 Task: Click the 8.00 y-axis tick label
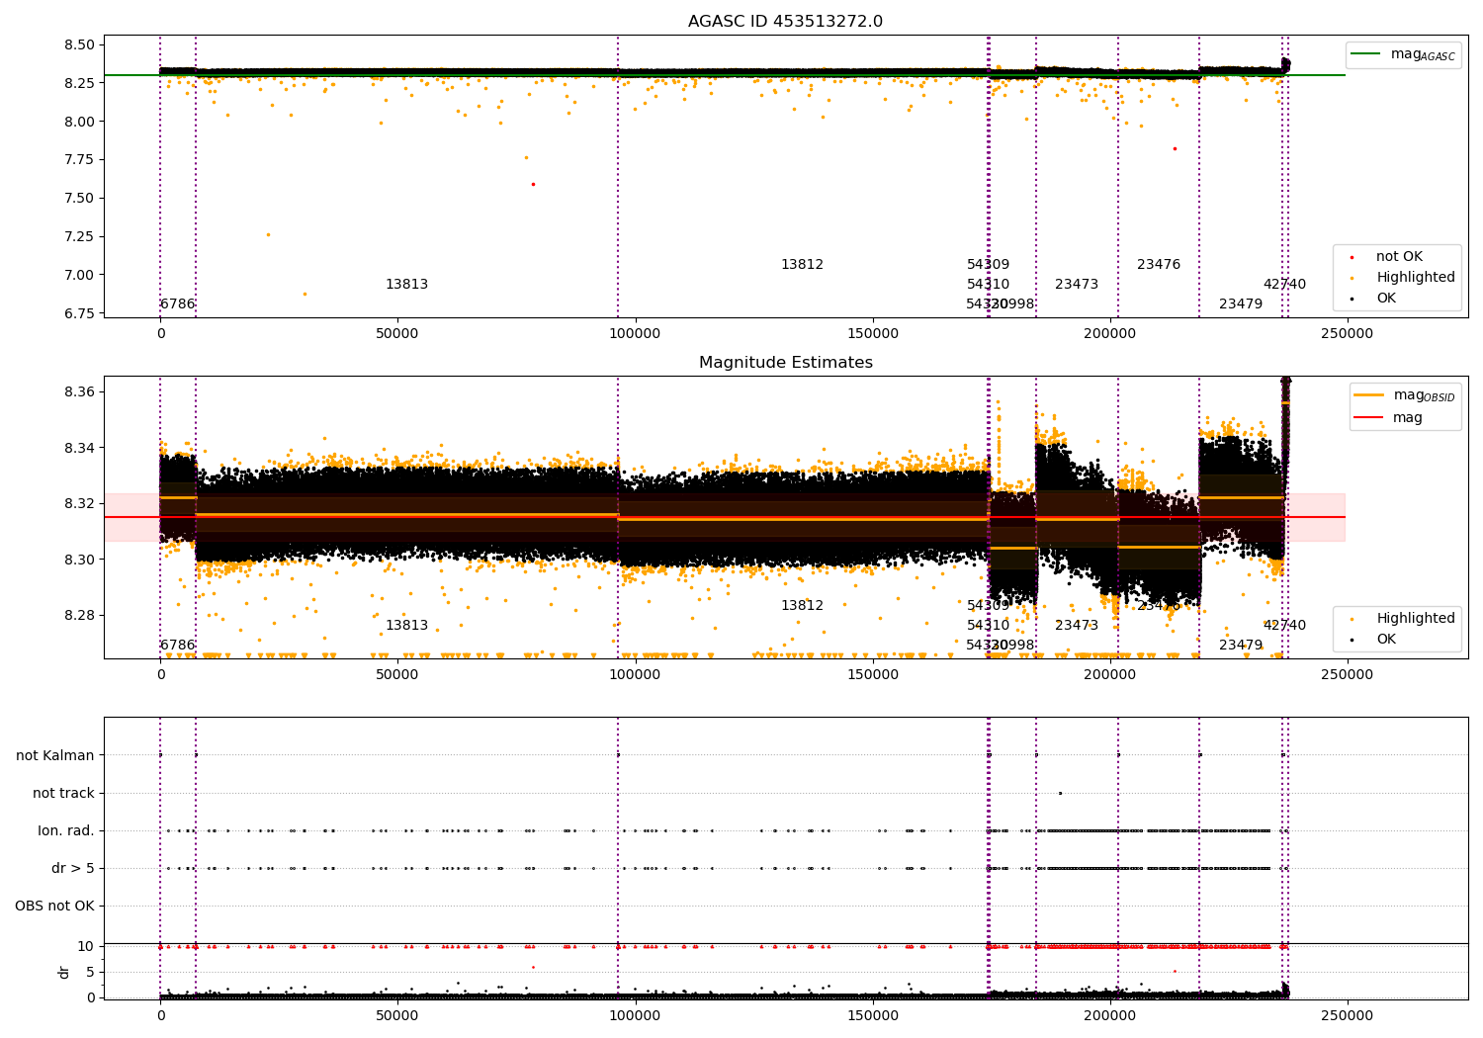(78, 122)
